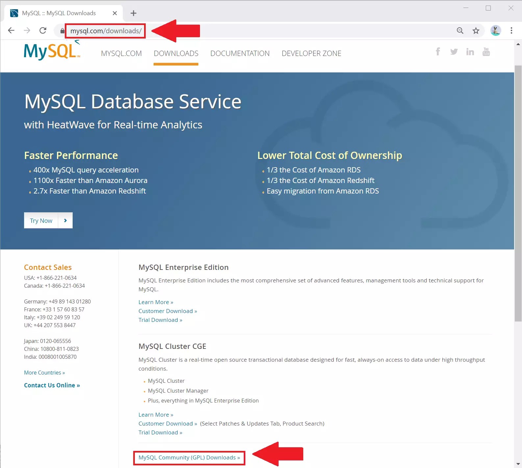Image resolution: width=522 pixels, height=468 pixels.
Task: Click the MySQL Cluster CGE heading
Action: 172,346
